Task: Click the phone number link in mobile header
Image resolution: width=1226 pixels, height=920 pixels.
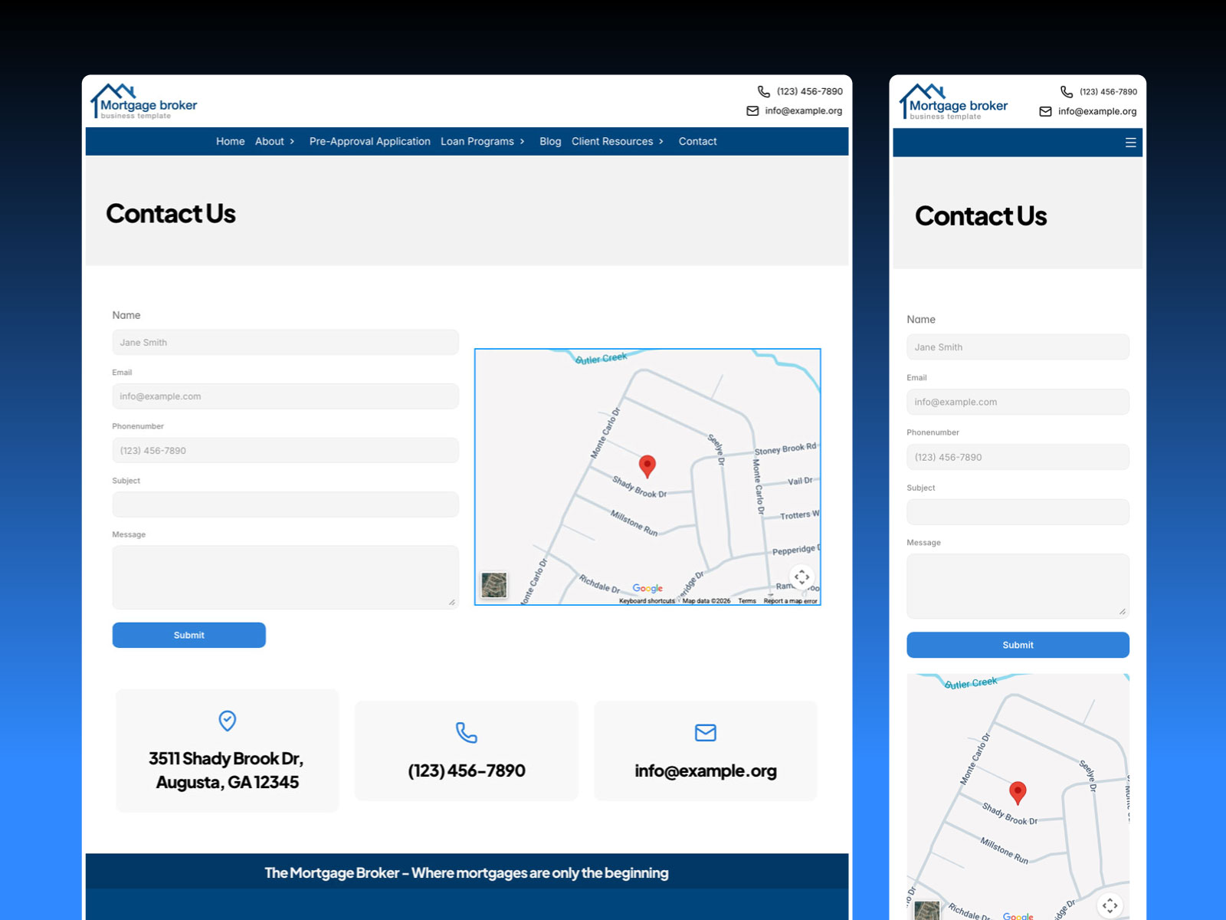Action: point(1109,92)
